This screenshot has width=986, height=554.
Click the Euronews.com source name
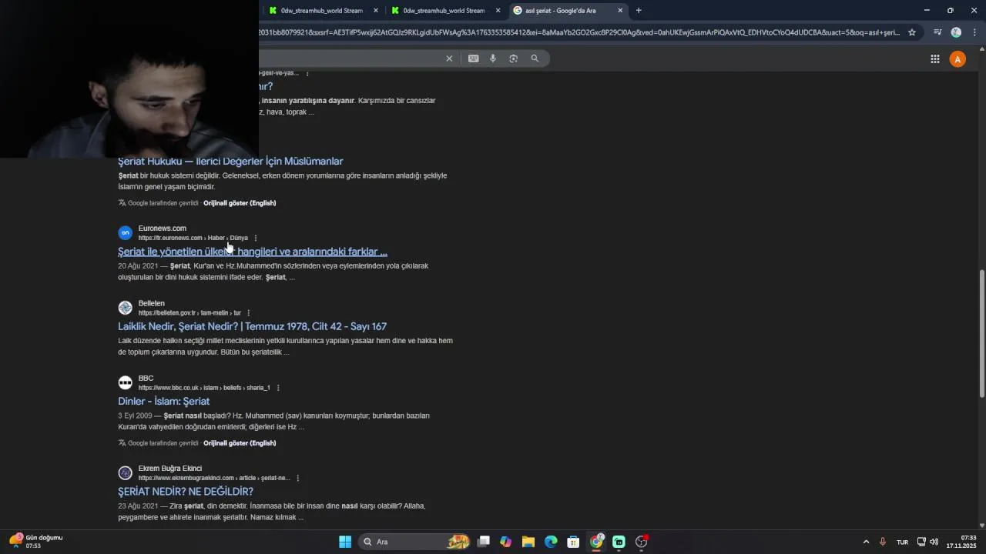point(163,229)
